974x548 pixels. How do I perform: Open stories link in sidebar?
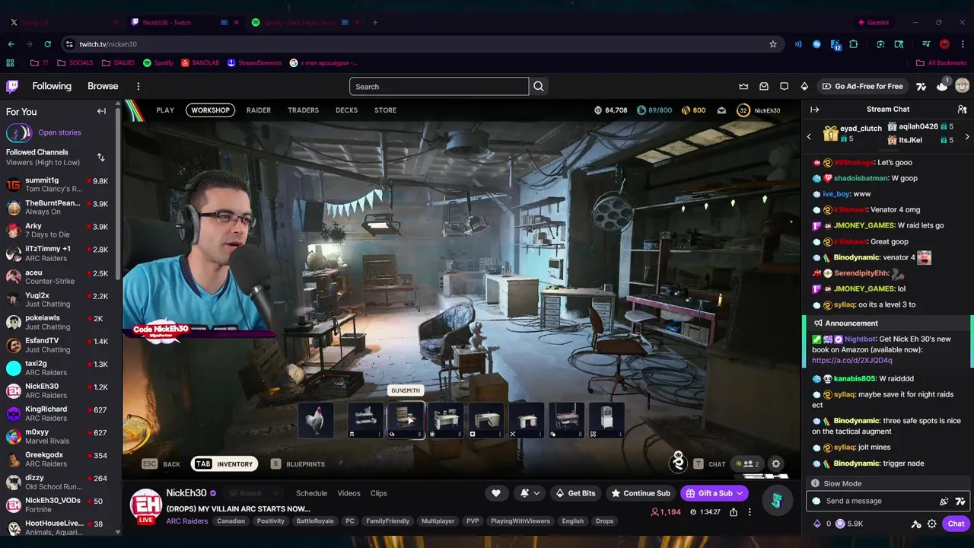59,132
